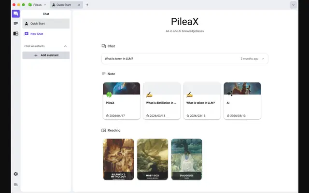Open the chat via its right arrow chevron
The image size is (309, 193).
pyautogui.click(x=263, y=59)
